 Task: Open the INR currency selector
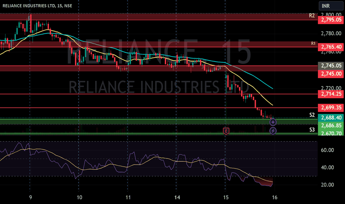[331, 6]
